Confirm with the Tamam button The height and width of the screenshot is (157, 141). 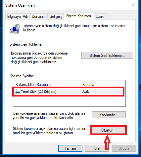(70, 148)
